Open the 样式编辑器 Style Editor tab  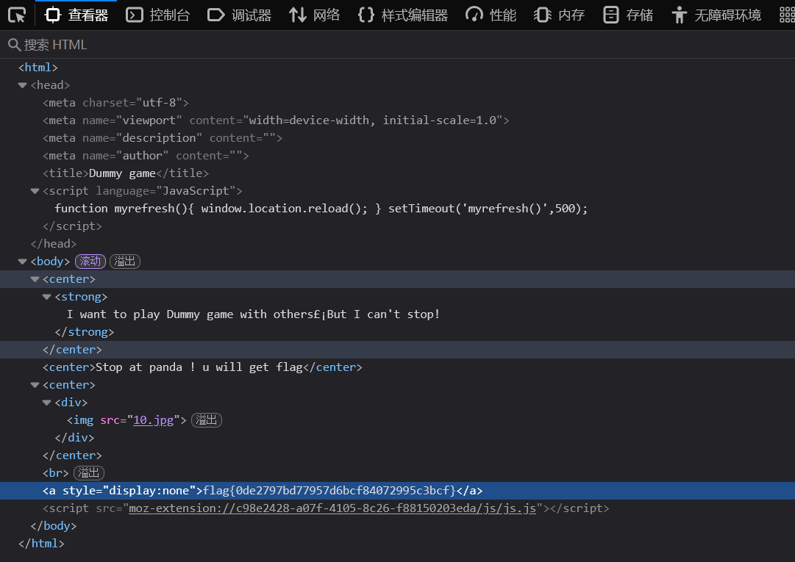point(402,15)
